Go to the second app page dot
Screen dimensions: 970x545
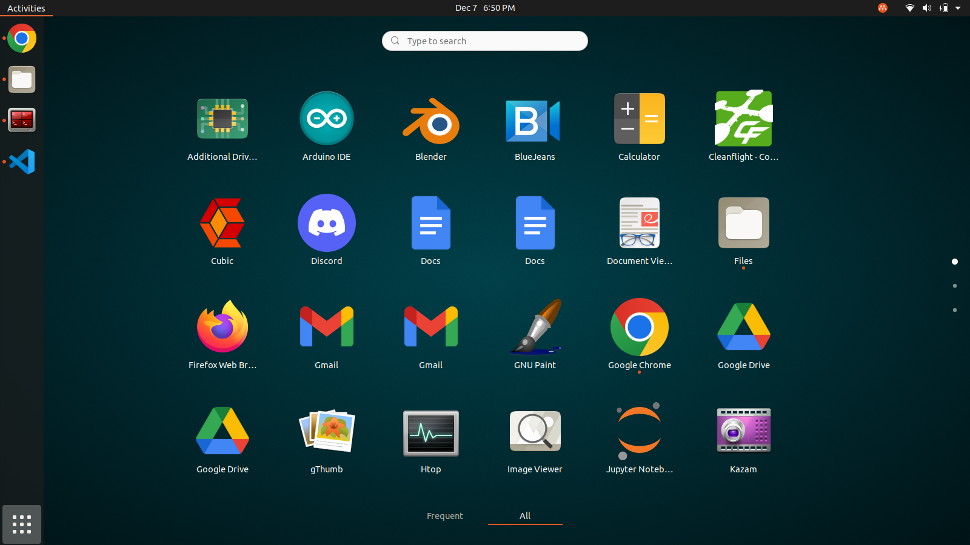point(955,286)
